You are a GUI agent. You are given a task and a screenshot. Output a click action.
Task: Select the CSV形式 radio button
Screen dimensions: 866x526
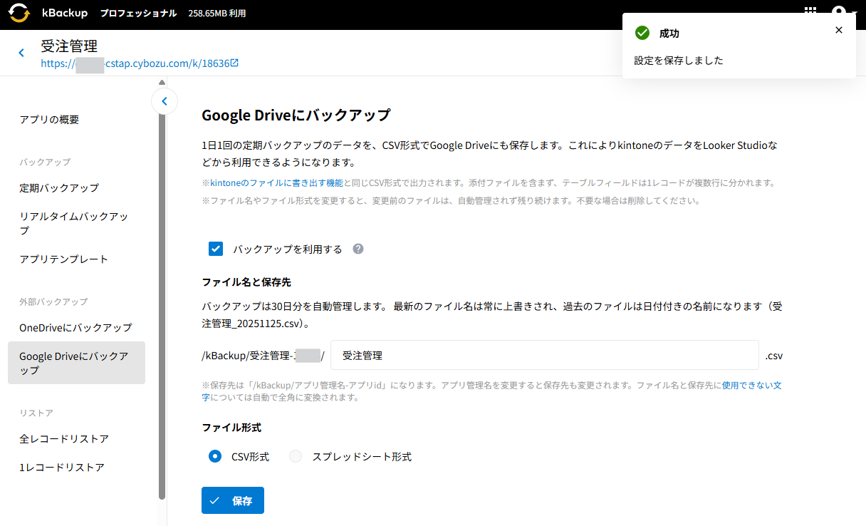pos(215,456)
